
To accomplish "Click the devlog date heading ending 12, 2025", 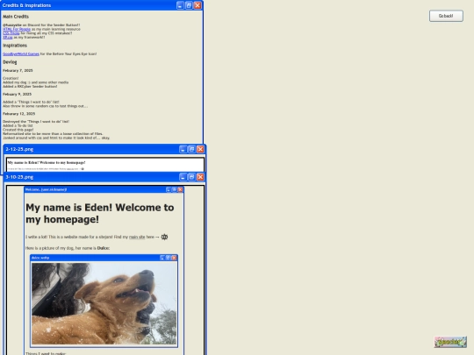I will (19, 114).
